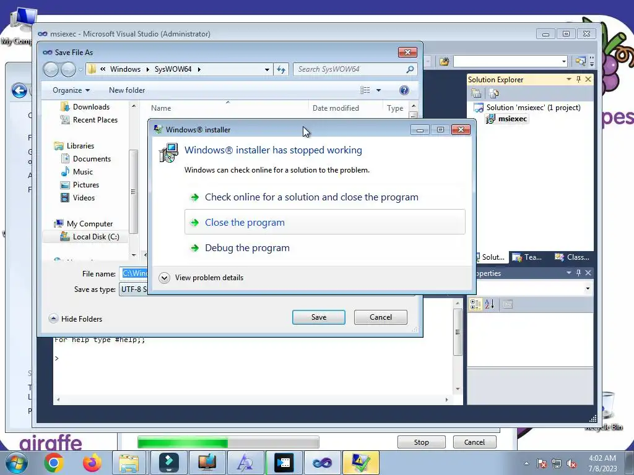This screenshot has width=634, height=475.
Task: Select Libraries in navigation pane
Action: tap(80, 146)
